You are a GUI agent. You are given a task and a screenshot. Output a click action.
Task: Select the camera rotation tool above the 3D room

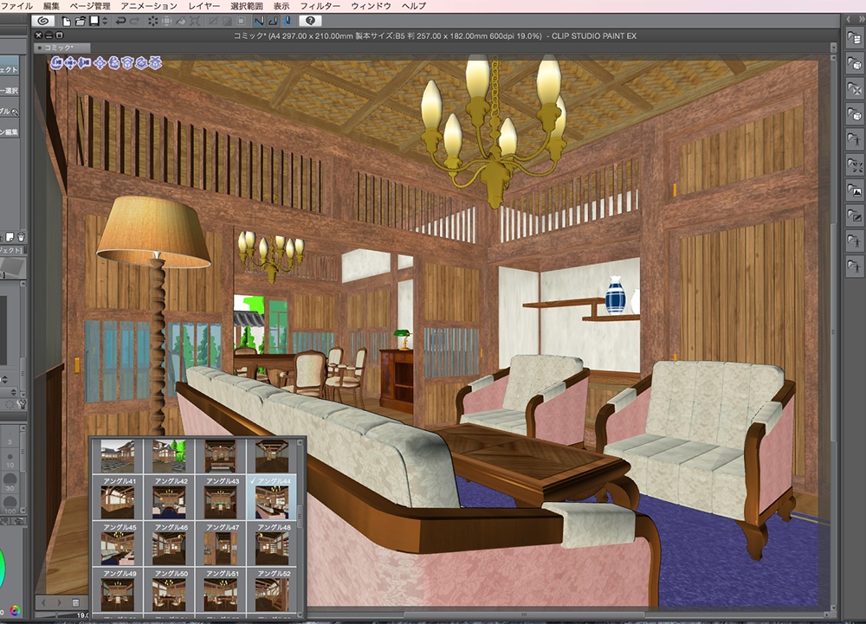tap(55, 64)
